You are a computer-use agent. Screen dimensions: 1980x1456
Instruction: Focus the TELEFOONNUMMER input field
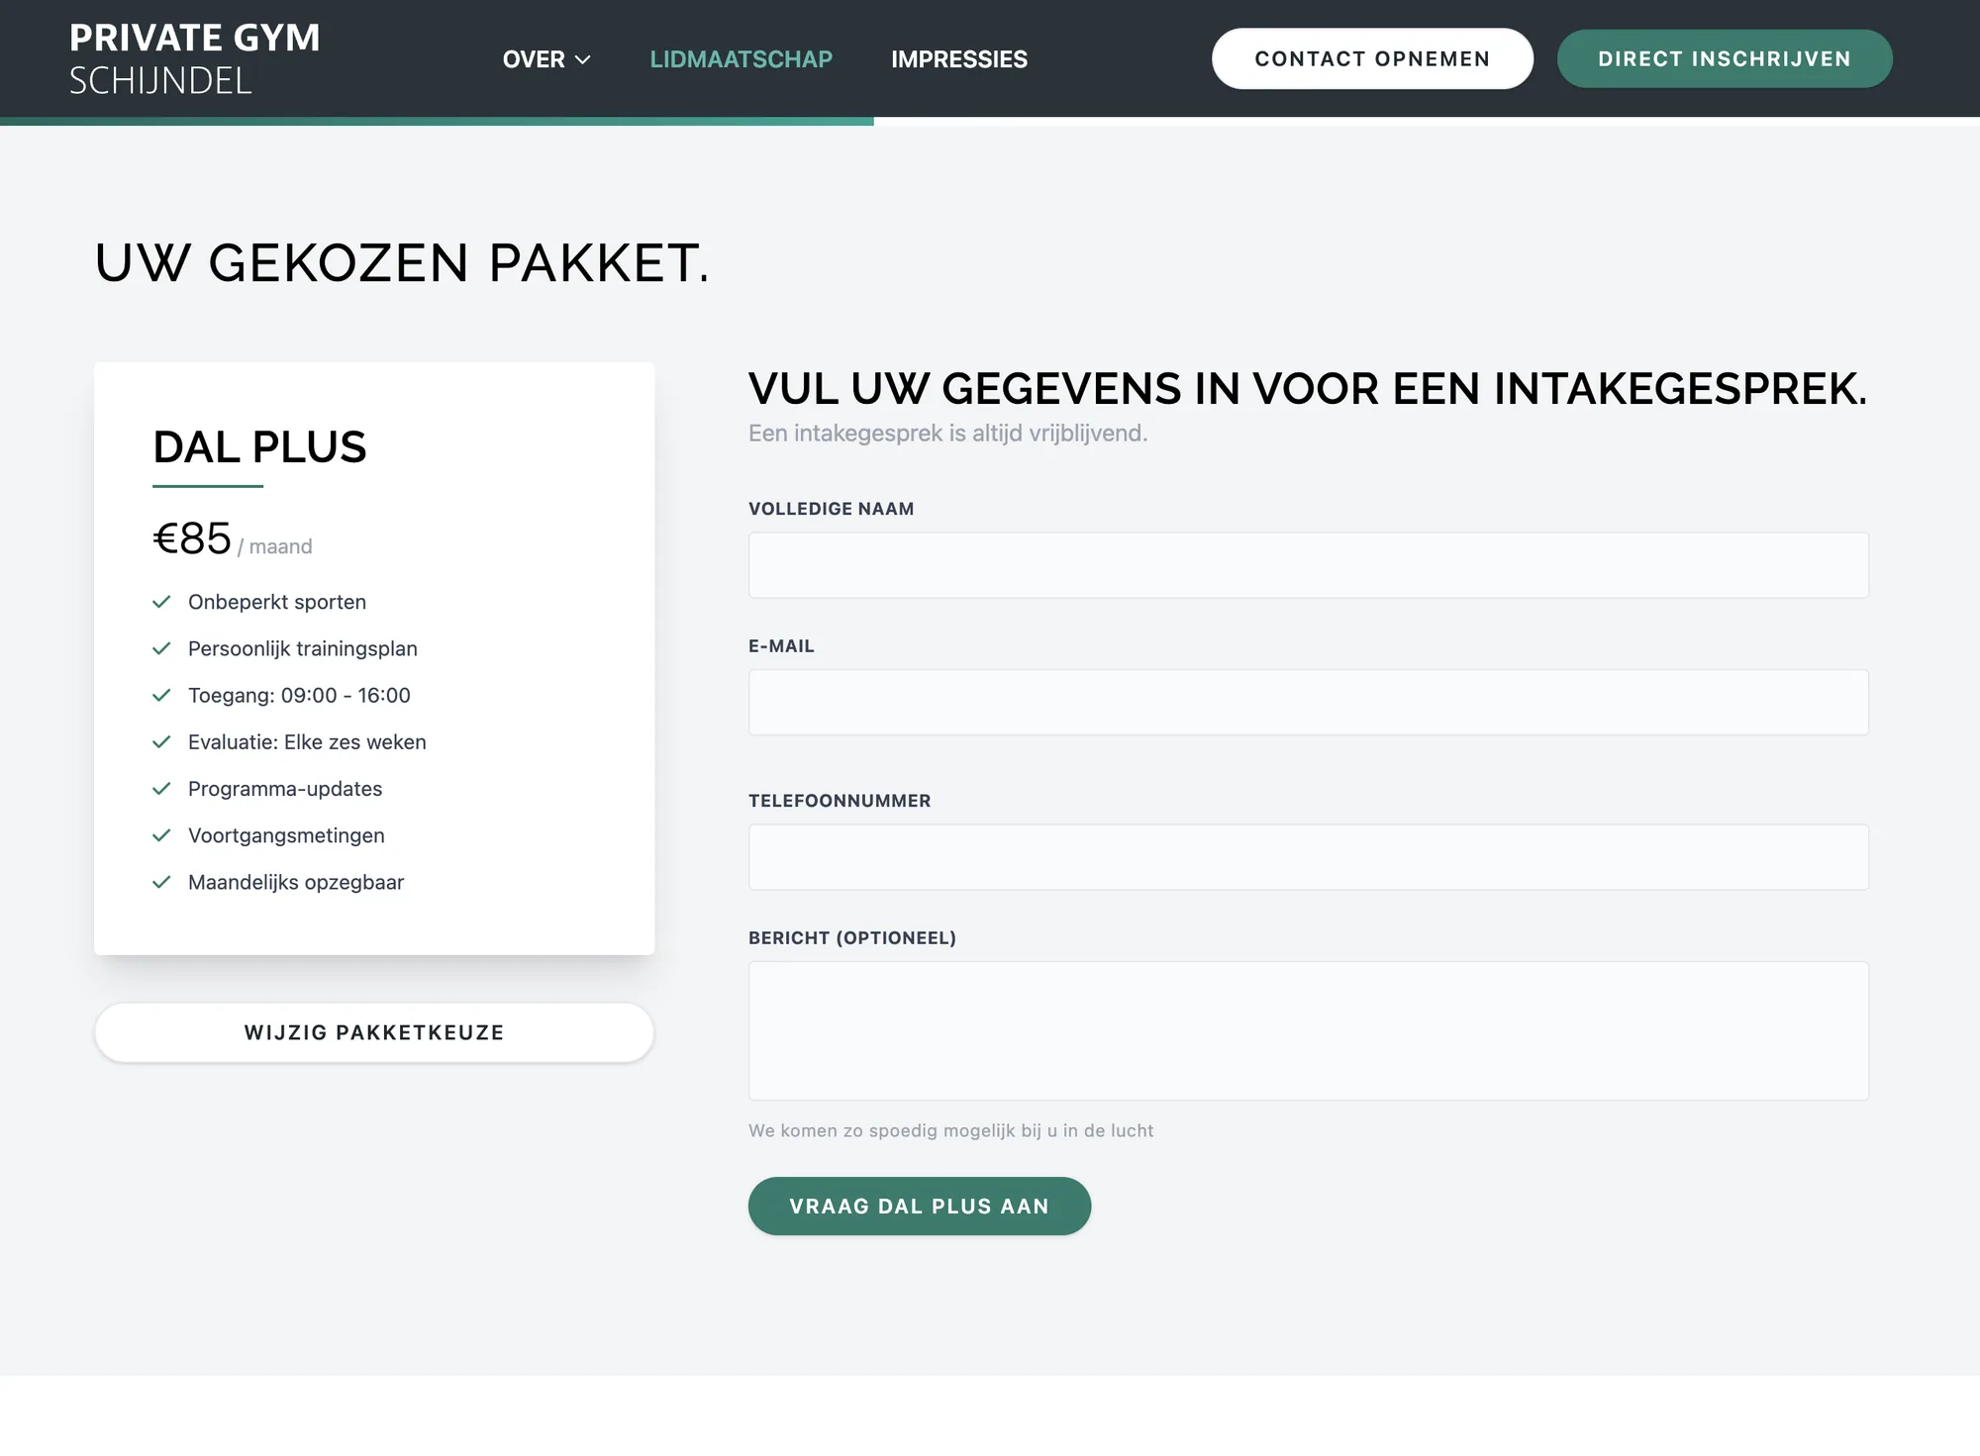(x=1308, y=857)
